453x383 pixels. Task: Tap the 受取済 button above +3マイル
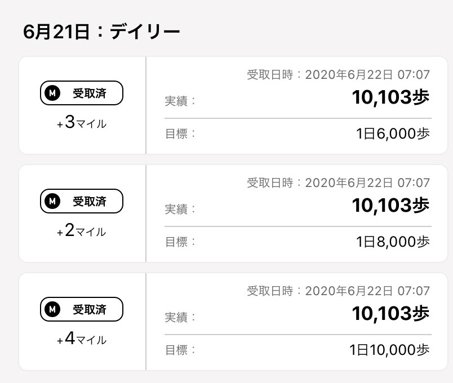pyautogui.click(x=82, y=93)
